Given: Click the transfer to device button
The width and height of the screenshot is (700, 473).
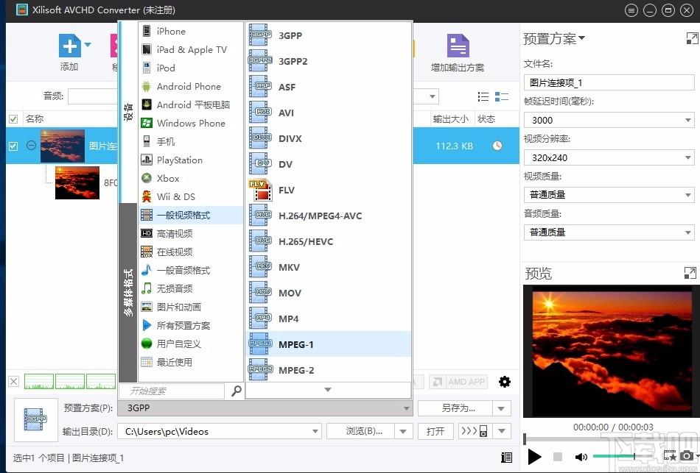Looking at the screenshot, I should tap(475, 431).
